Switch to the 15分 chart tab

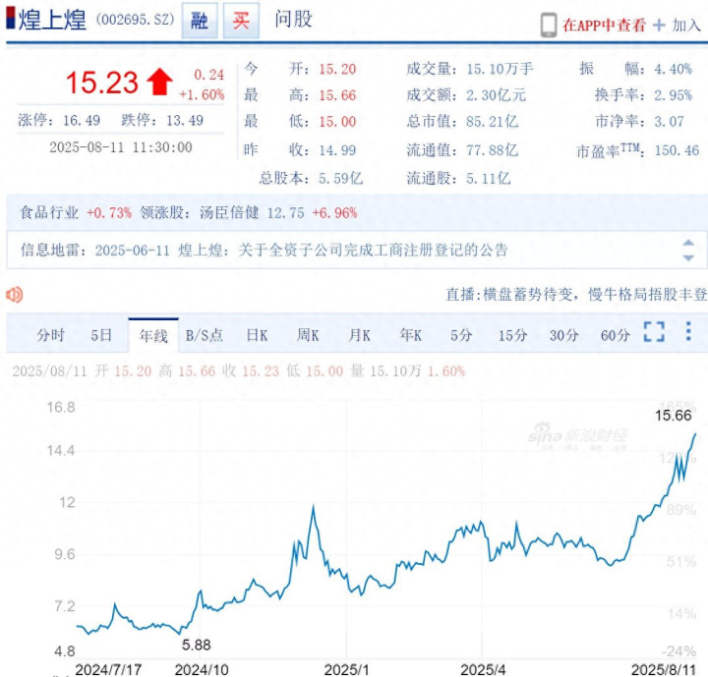(512, 335)
